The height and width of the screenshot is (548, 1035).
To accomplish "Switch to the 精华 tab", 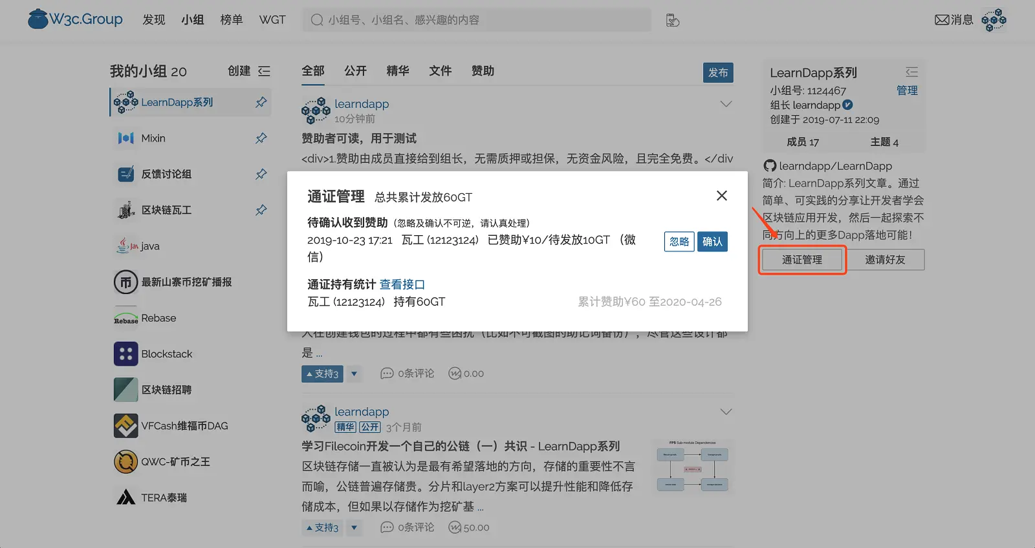I will (x=398, y=71).
